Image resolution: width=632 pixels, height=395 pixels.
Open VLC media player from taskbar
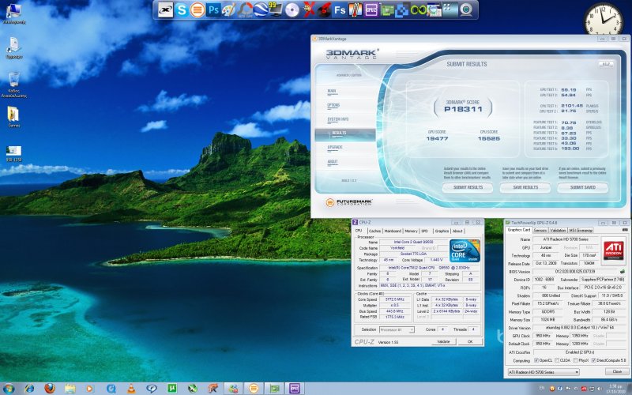131,389
